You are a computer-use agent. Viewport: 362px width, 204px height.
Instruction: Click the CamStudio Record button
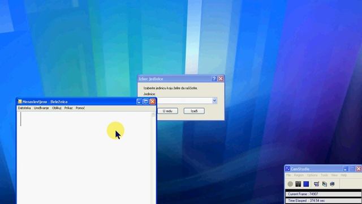(x=290, y=184)
